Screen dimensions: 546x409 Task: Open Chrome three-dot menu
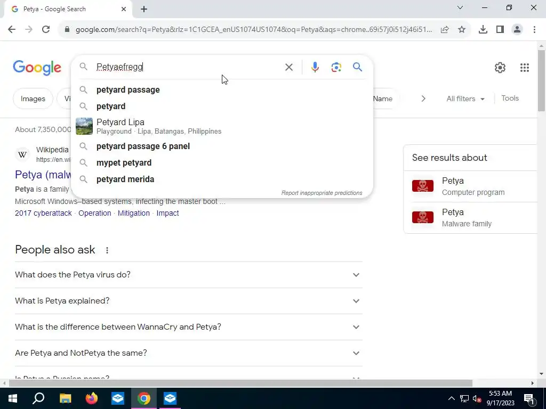[534, 30]
